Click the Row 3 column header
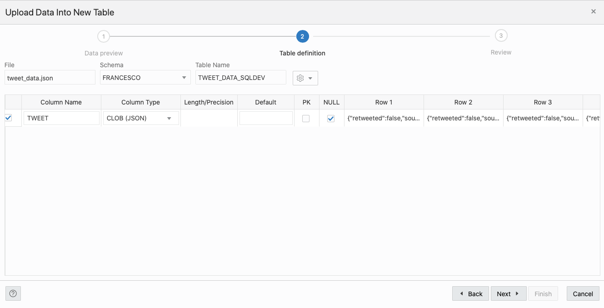 click(543, 102)
